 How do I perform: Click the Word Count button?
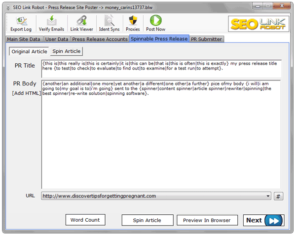click(85, 220)
